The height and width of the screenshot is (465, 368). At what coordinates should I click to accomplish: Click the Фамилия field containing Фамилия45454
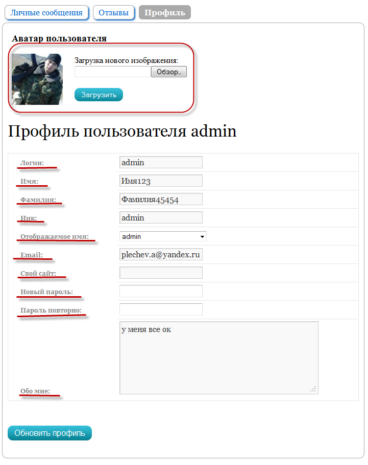click(x=161, y=199)
